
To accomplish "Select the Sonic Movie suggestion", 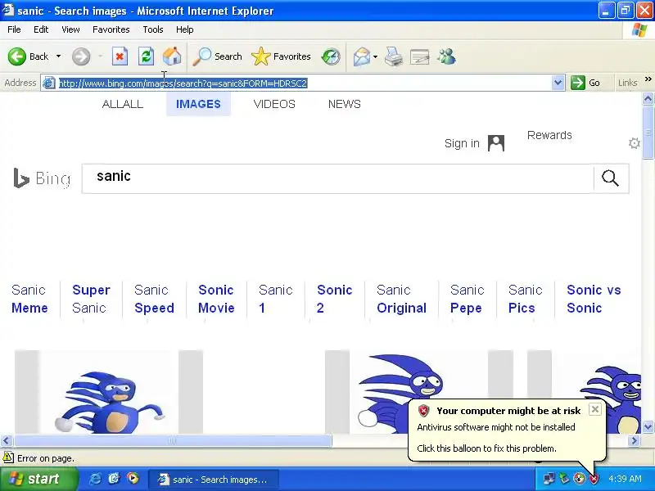I will pyautogui.click(x=216, y=299).
